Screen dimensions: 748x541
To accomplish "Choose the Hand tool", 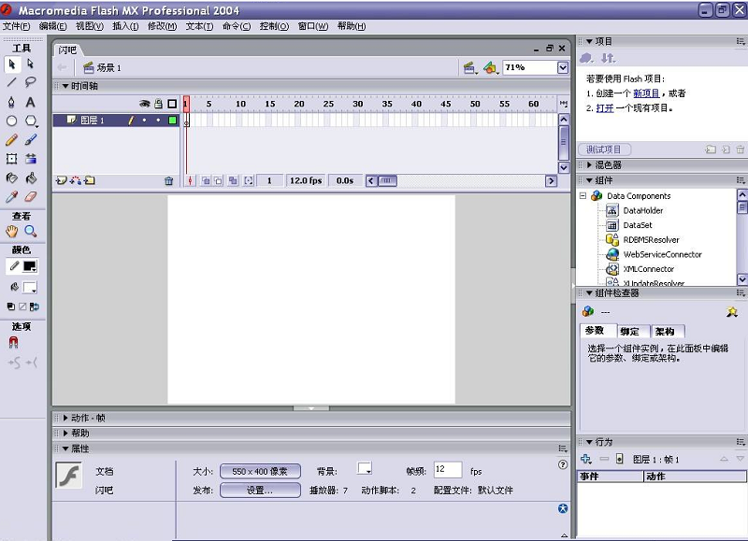I will 11,231.
